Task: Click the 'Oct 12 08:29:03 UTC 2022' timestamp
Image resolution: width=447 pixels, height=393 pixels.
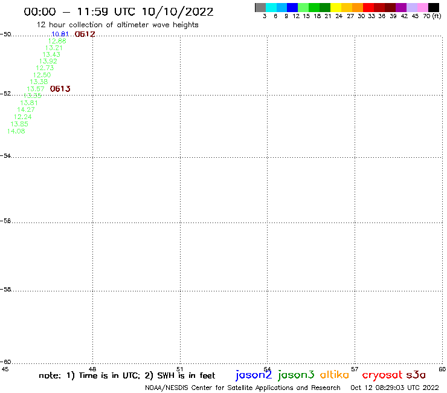Action: click(x=394, y=388)
